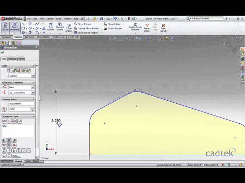Expand the Smart Dimension dropdown arrow
The width and height of the screenshot is (245, 183).
click(x=15, y=33)
